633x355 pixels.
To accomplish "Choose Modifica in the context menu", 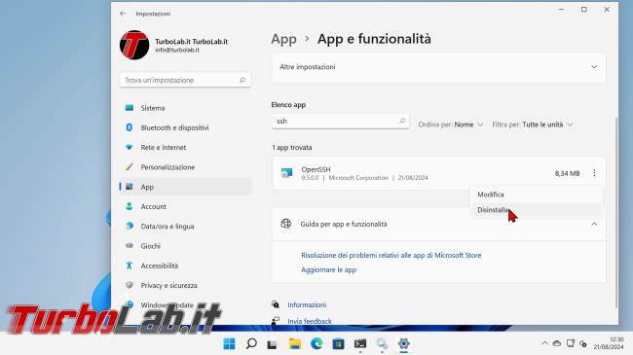I will (x=537, y=195).
